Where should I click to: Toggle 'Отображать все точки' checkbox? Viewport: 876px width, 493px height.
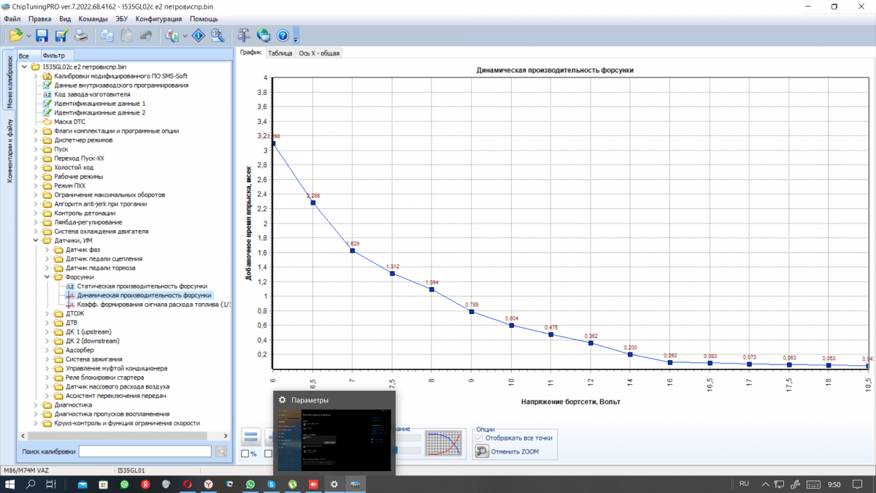(480, 437)
